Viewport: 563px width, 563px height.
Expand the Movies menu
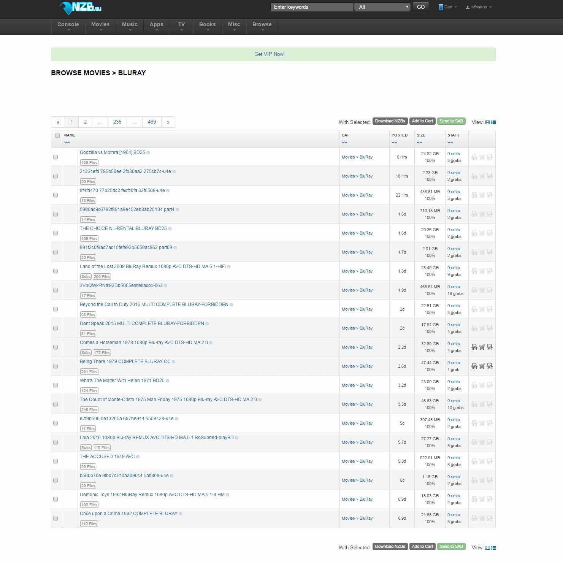(x=100, y=27)
